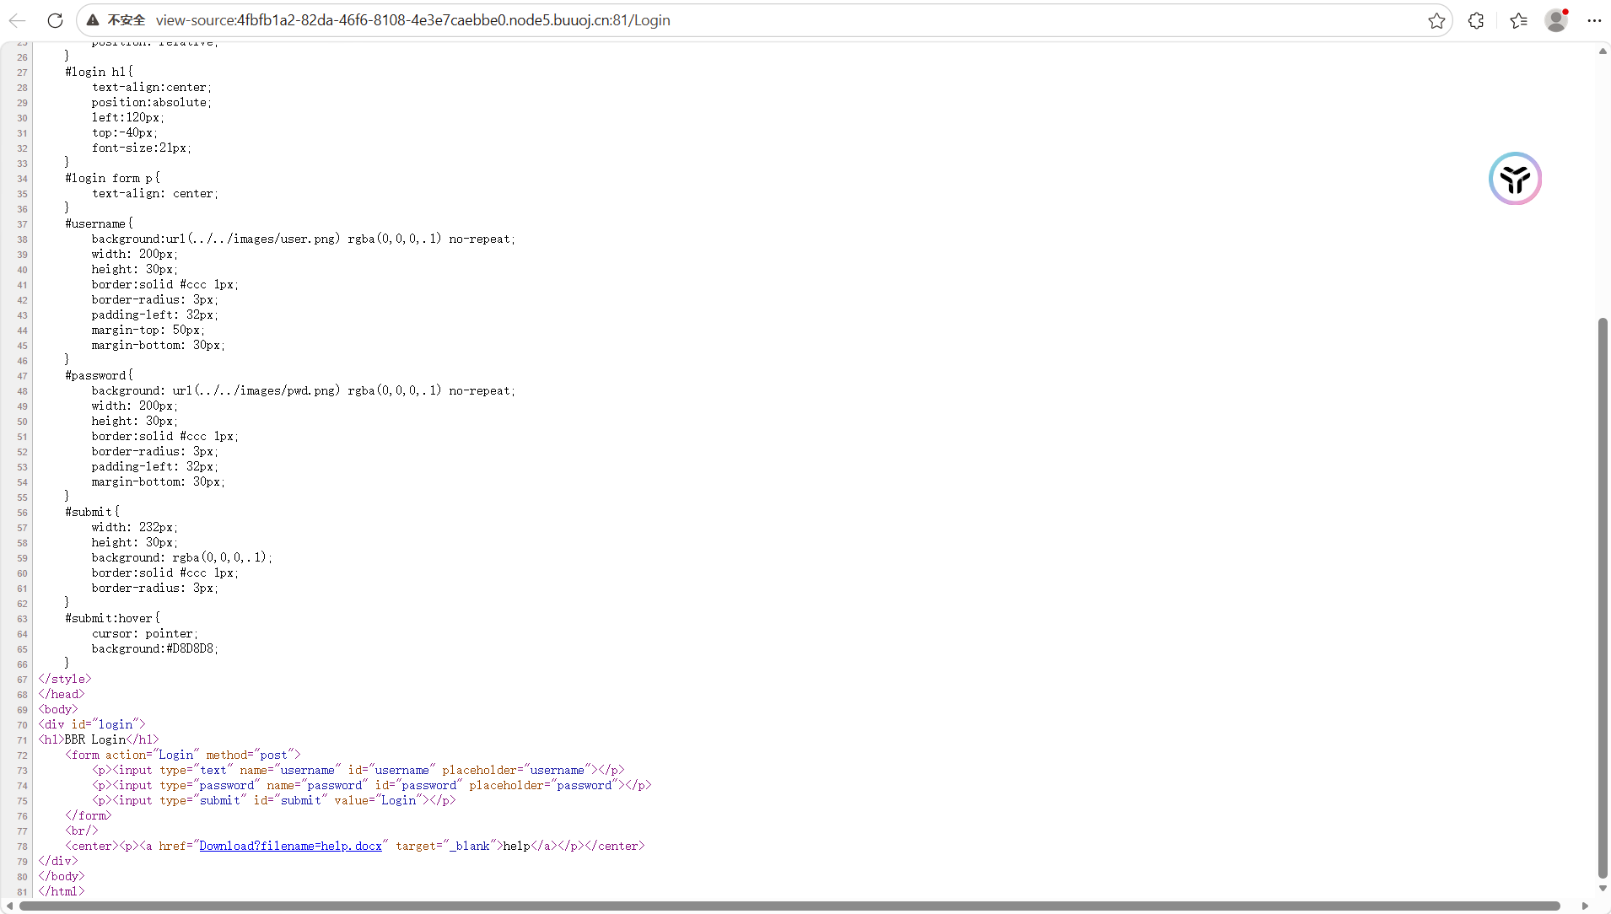Open the user profile avatar

[x=1556, y=20]
